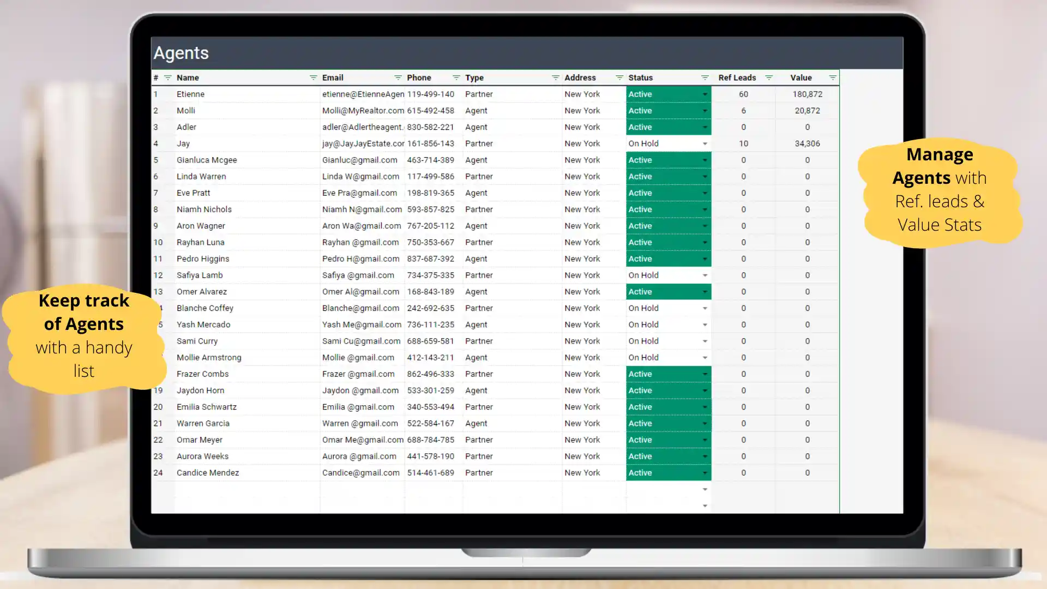This screenshot has height=589, width=1047.
Task: Select the Ref Leads column header
Action: tap(737, 78)
